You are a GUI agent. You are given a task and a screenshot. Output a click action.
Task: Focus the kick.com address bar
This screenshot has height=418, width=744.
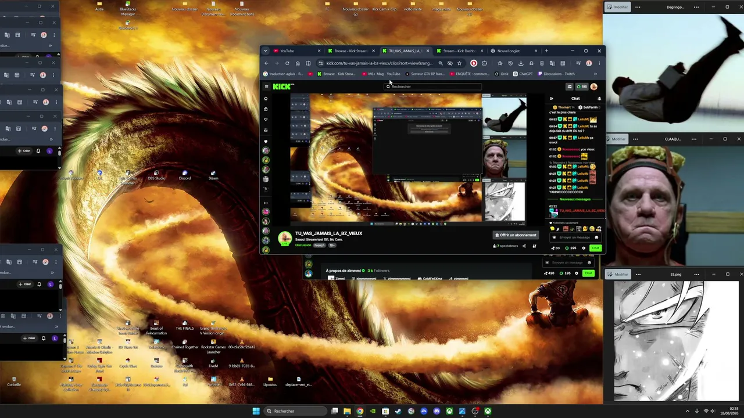[x=378, y=63]
